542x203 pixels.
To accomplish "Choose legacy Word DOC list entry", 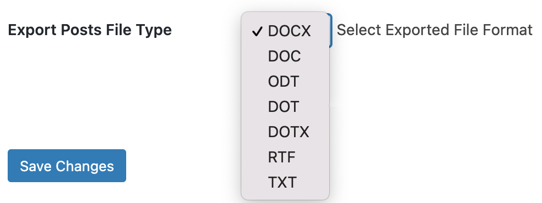I will (x=285, y=57).
